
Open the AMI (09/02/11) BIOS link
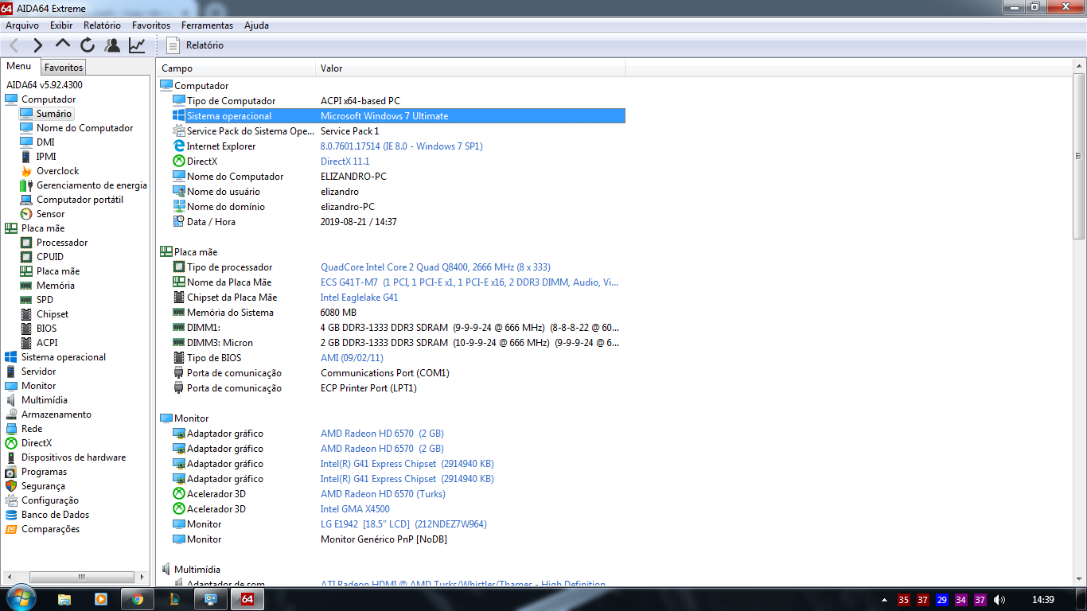353,358
